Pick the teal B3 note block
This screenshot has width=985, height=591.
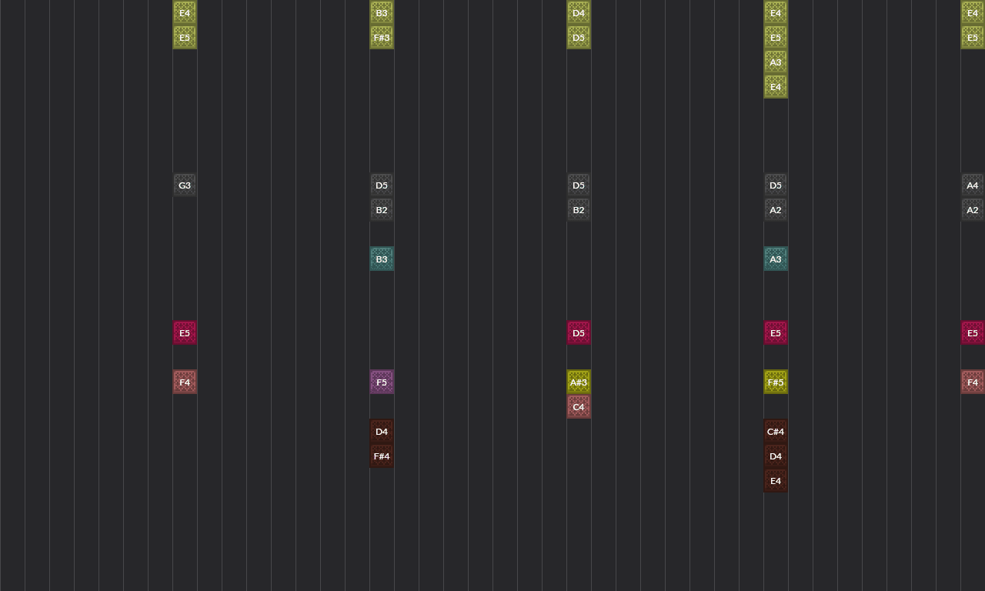coord(382,259)
